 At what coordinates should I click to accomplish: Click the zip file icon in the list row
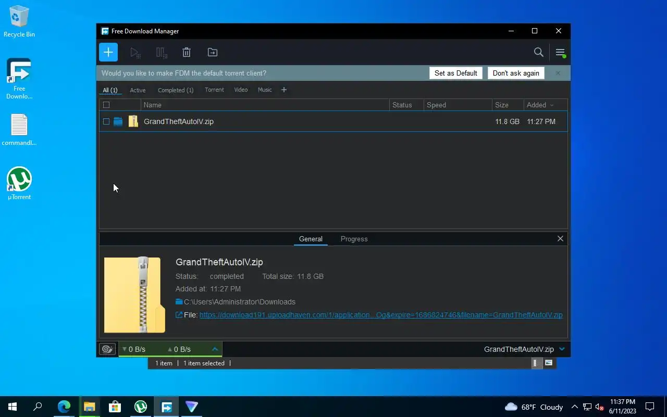[133, 121]
